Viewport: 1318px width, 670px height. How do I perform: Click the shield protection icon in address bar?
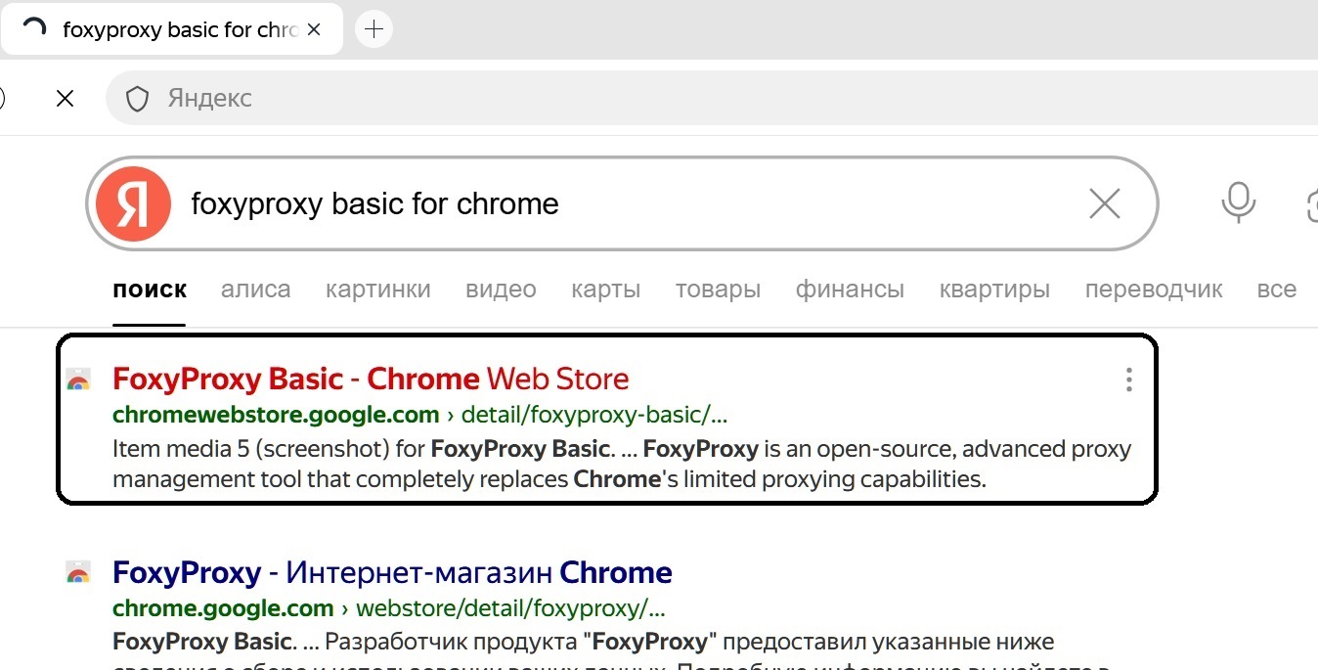[x=137, y=99]
